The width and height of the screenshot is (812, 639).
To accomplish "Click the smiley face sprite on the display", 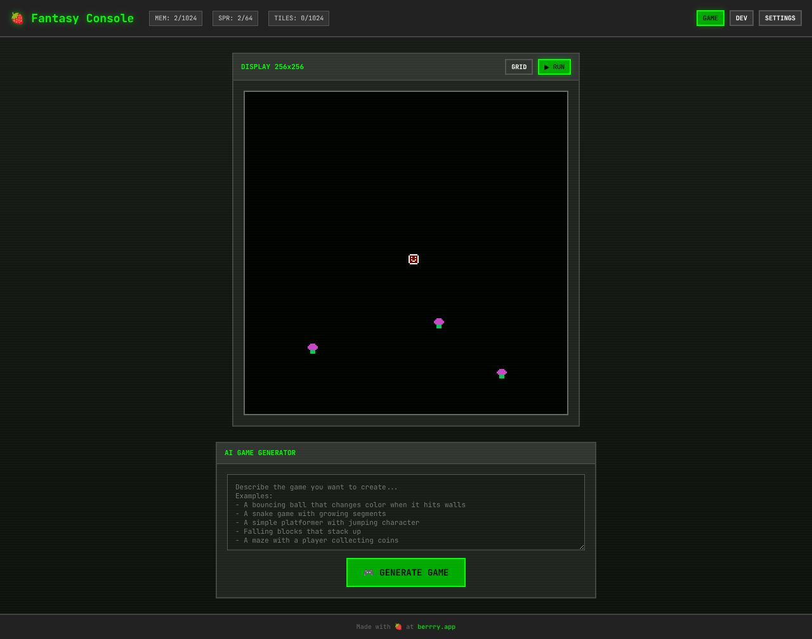I will tap(414, 259).
